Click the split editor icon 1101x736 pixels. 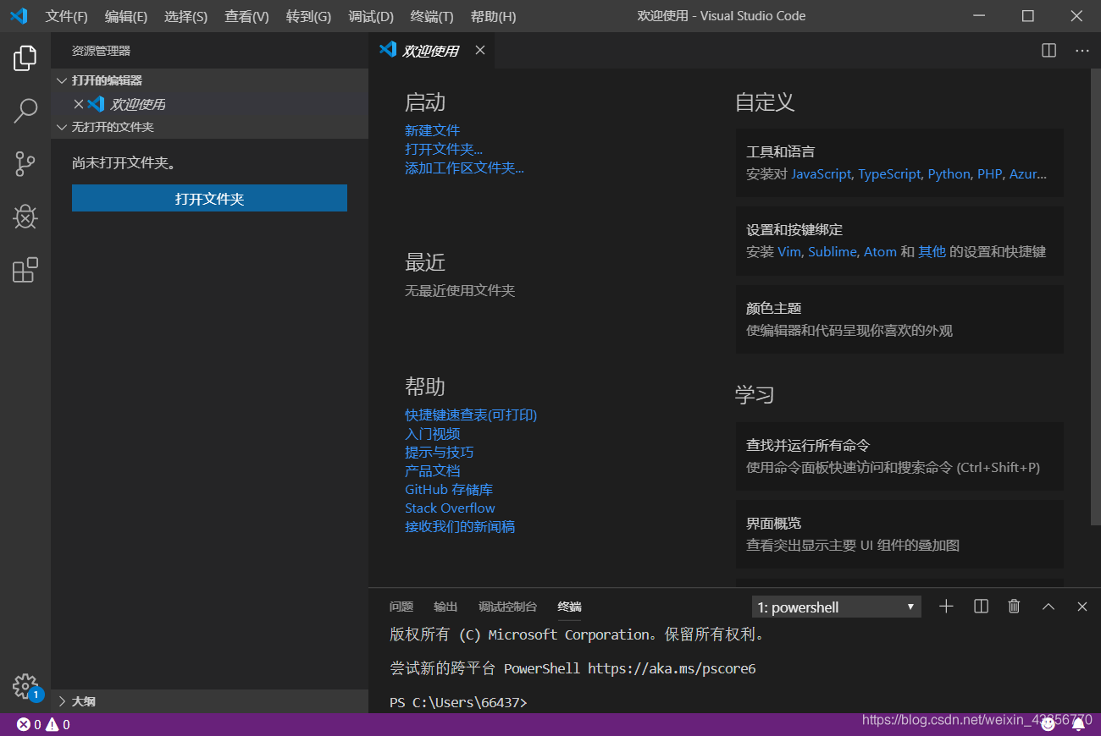[1048, 51]
